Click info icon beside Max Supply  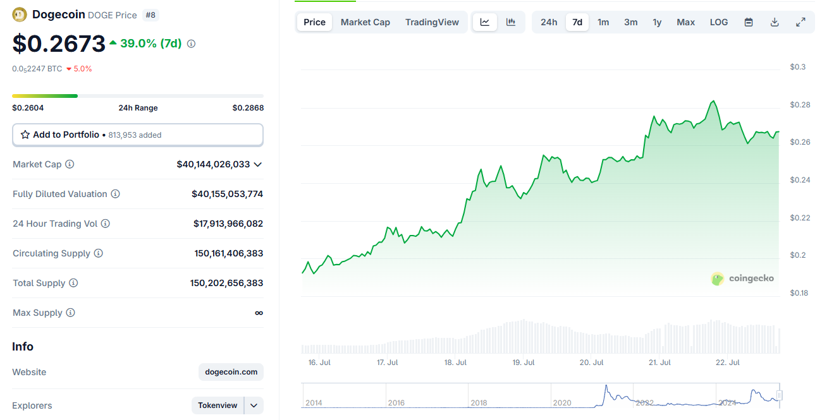[x=70, y=313]
